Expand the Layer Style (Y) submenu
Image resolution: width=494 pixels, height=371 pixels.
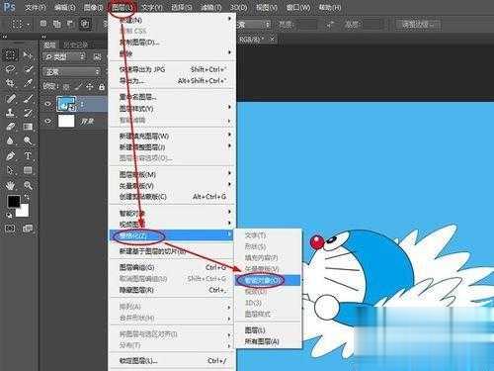172,108
